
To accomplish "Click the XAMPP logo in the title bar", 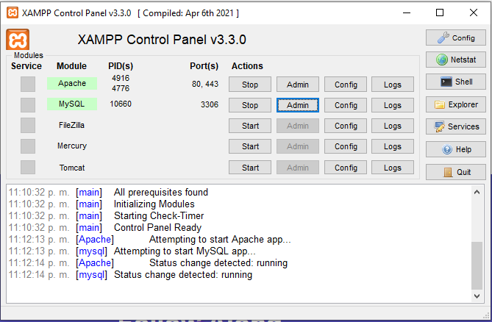I will coord(13,12).
